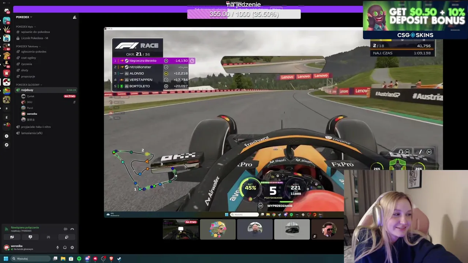This screenshot has height=263, width=468.
Task: Click the NA ŻYWO badge next to Zyniak
Action: click(x=69, y=96)
